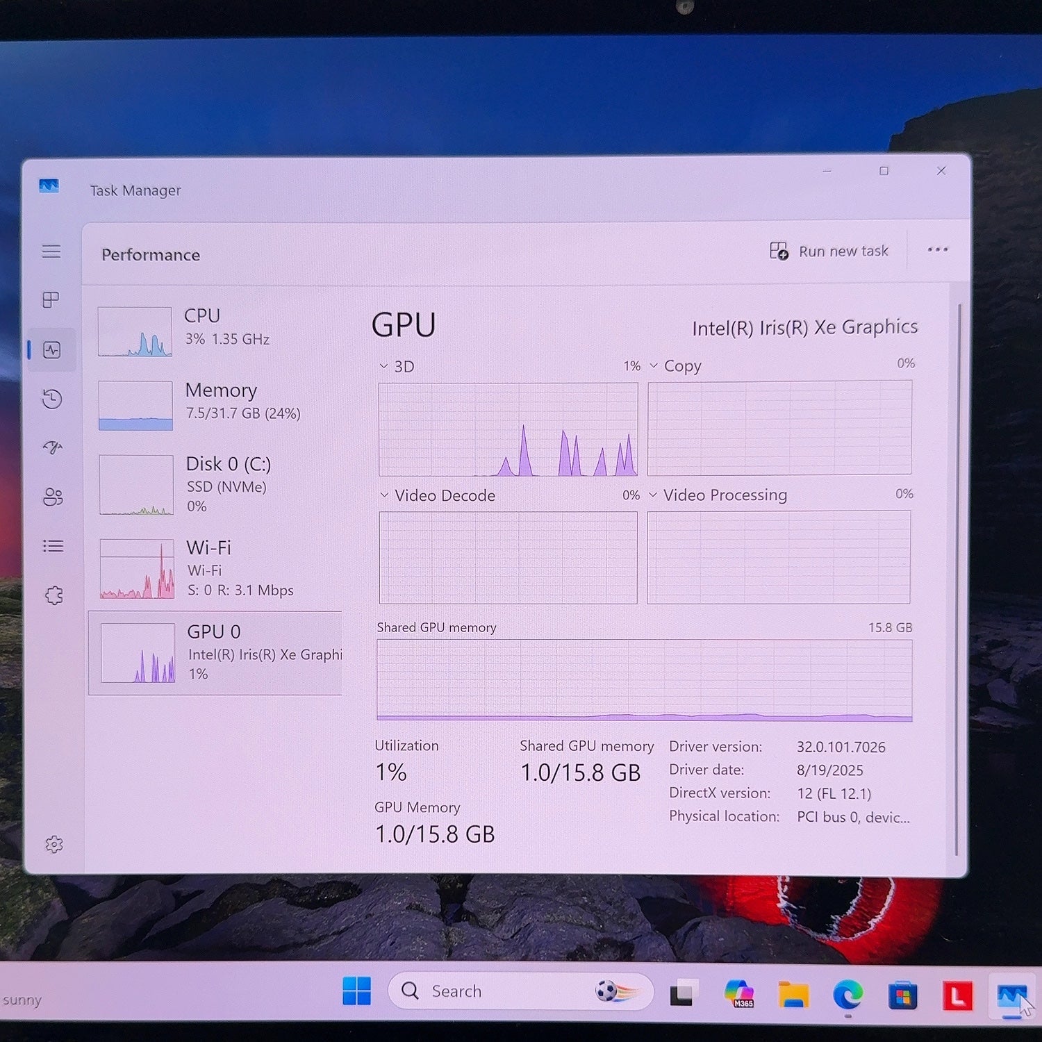Switch to the Users page icon
Screen dimensions: 1042x1042
click(x=53, y=497)
